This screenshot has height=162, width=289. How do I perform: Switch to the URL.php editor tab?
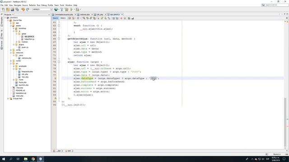point(100,14)
